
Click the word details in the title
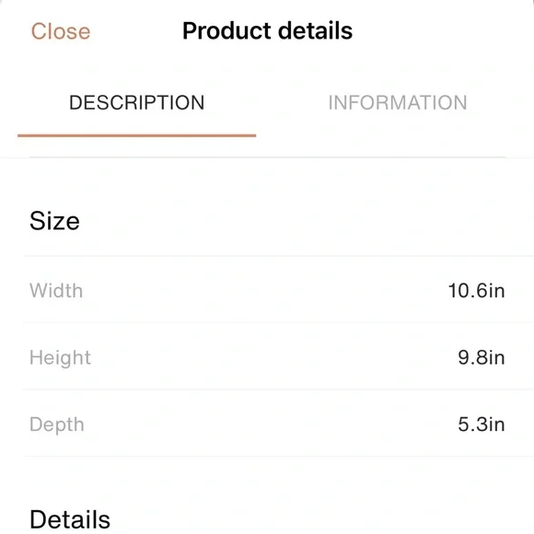coord(315,30)
